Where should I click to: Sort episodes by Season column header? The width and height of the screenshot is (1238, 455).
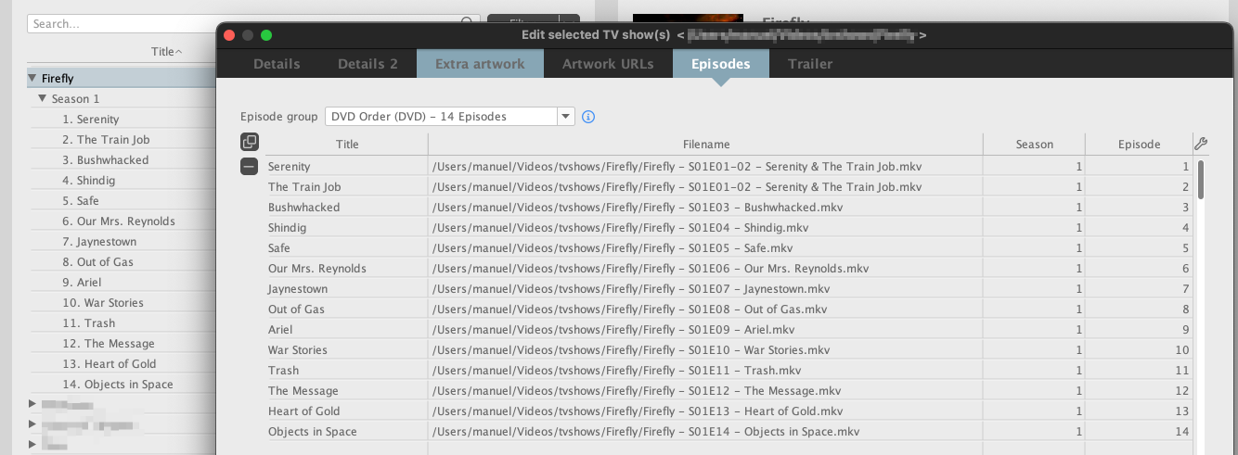point(1035,144)
